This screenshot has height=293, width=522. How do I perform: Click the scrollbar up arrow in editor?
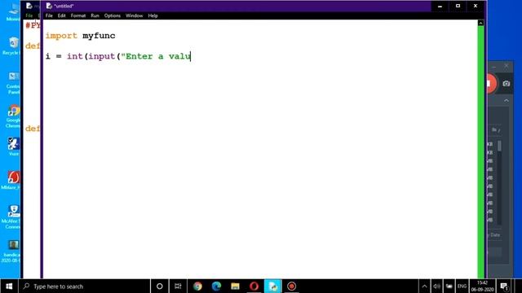480,23
